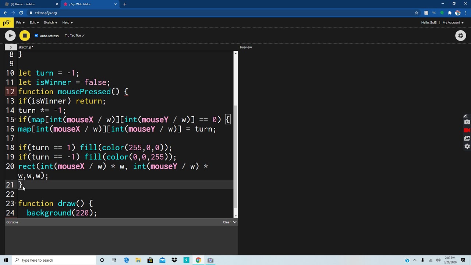Stop the running sketch
The image size is (471, 265).
(25, 35)
